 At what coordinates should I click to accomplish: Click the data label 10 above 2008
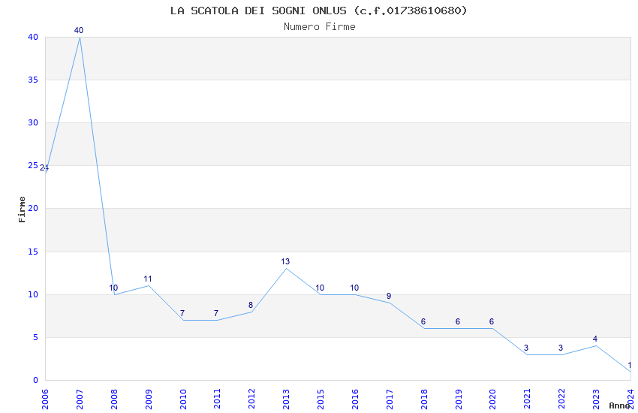pyautogui.click(x=113, y=288)
